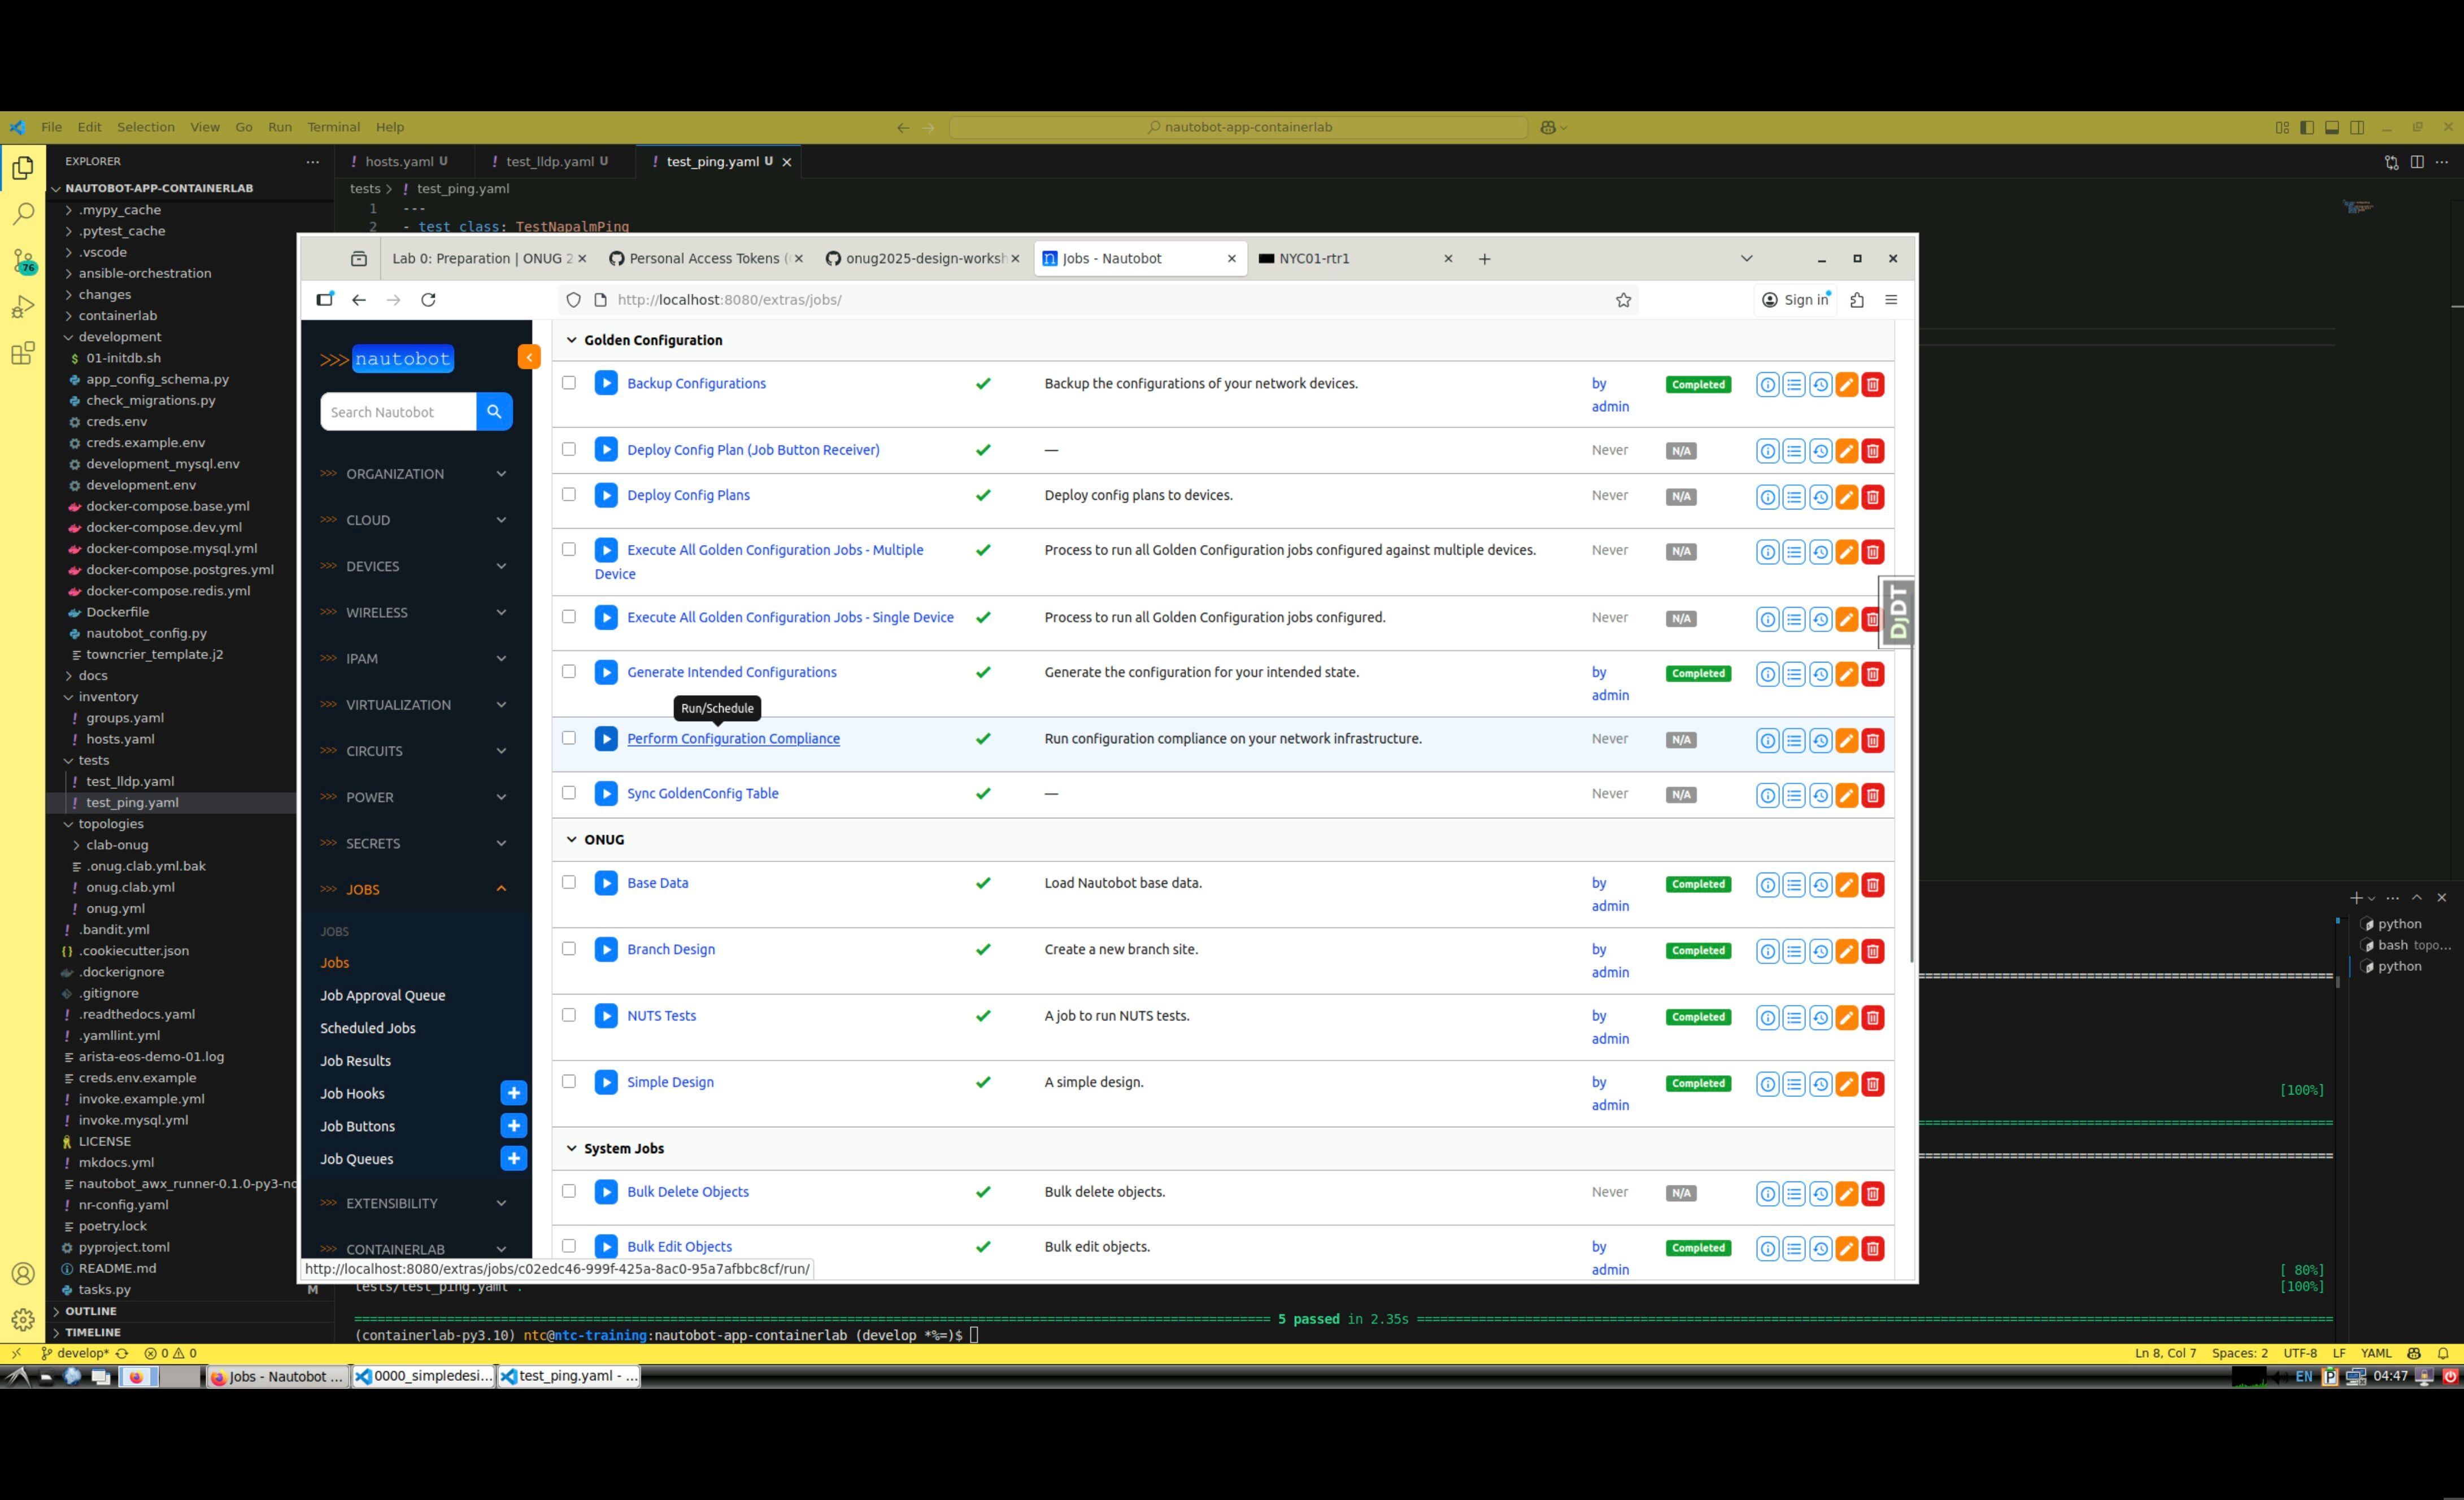Go to Scheduled Jobs in sidebar
This screenshot has width=2464, height=1500.
click(367, 1028)
